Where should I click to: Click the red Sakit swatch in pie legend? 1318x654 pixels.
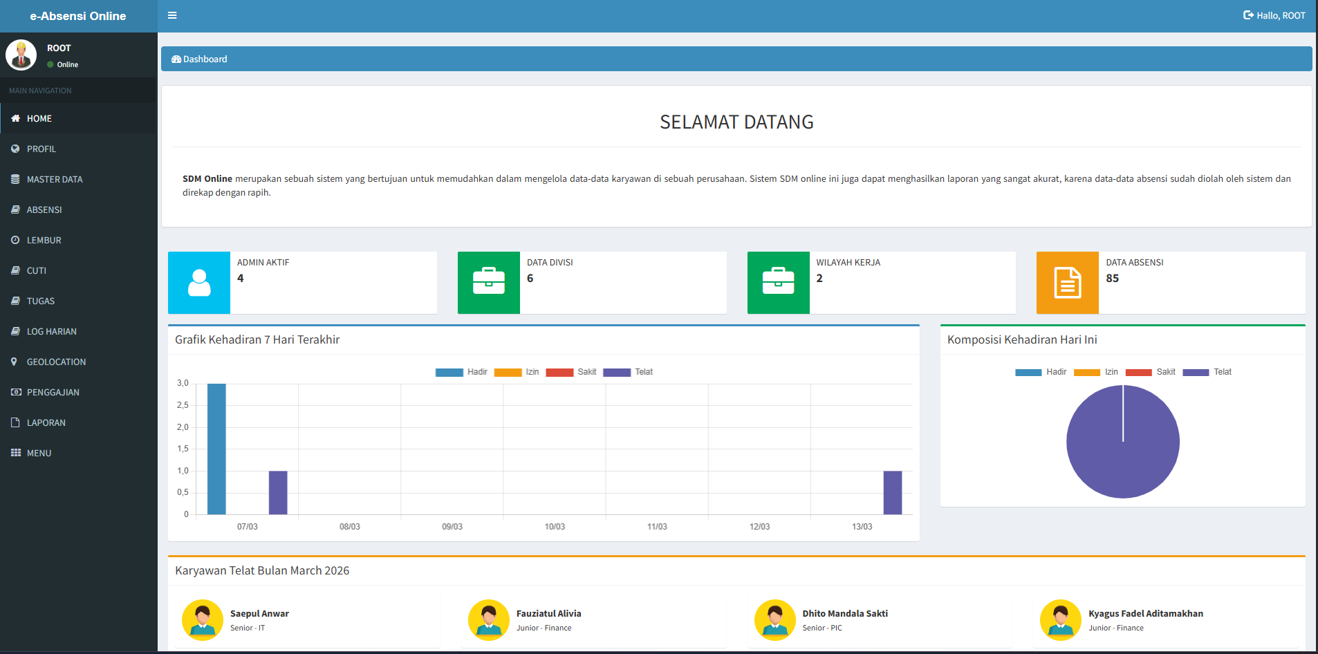[1138, 372]
